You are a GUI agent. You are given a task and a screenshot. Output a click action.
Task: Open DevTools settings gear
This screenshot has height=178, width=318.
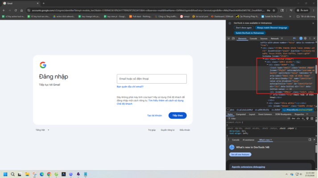click(305, 38)
